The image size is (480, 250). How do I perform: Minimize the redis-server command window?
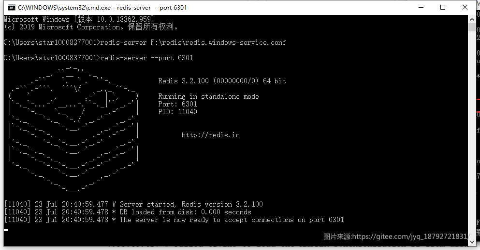[x=421, y=7]
